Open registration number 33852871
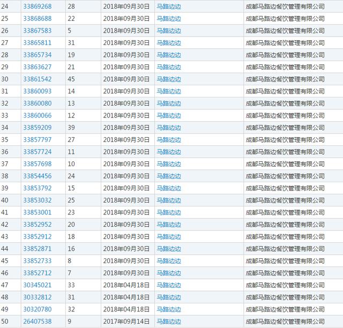The height and width of the screenshot is (328, 343). 38,249
